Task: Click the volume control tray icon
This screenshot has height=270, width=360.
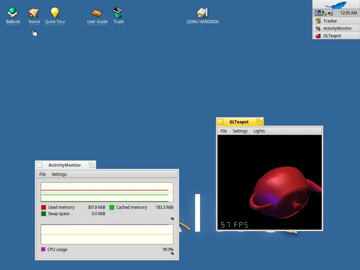Action: point(330,13)
